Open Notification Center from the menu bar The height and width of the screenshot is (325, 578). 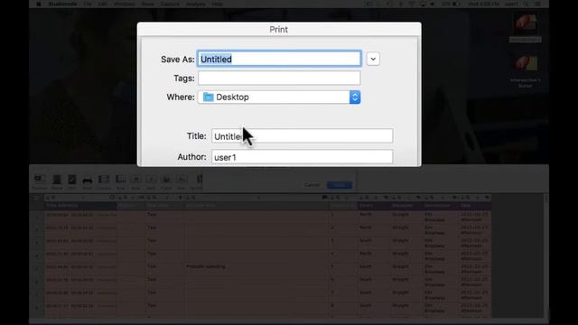(x=538, y=4)
